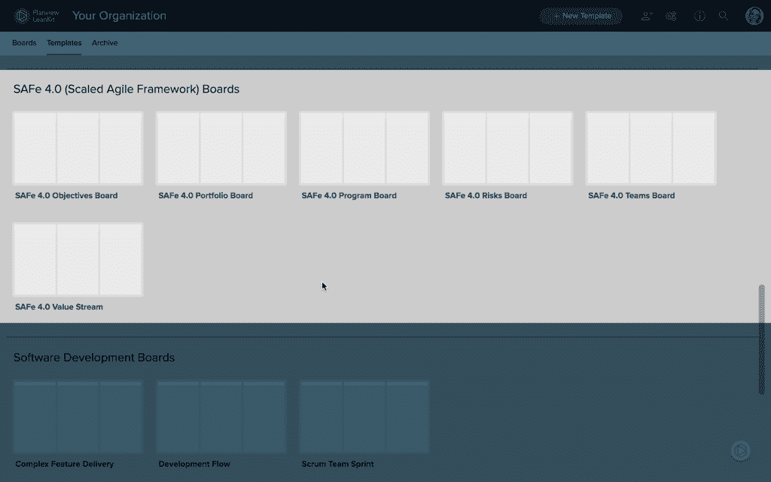The image size is (771, 482).
Task: Open the Complex Feature Delivery thumbnail
Action: pyautogui.click(x=78, y=416)
